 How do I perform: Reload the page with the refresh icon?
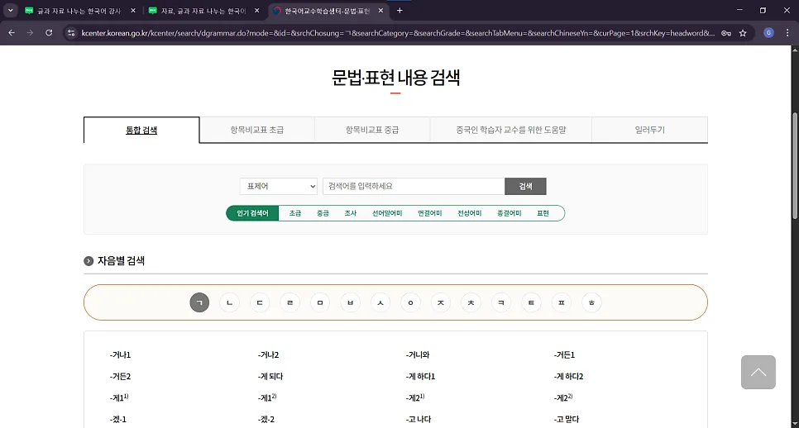[x=49, y=32]
